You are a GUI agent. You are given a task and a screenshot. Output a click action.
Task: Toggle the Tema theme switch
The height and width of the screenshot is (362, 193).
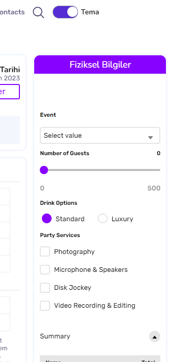coord(65,12)
